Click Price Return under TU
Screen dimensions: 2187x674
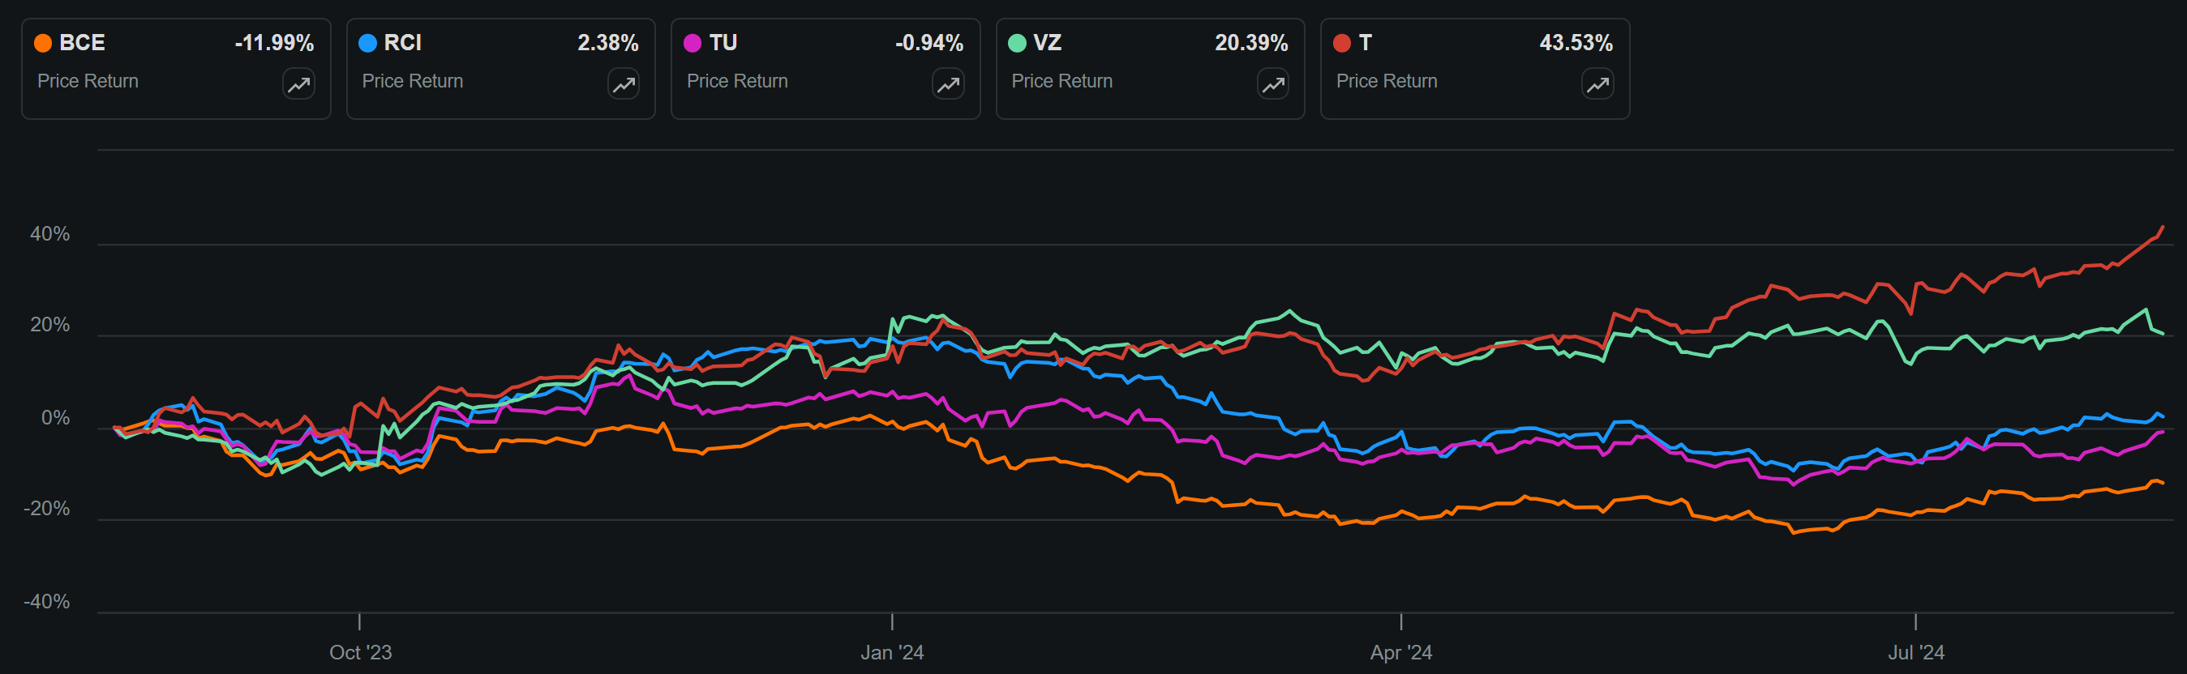tap(738, 81)
